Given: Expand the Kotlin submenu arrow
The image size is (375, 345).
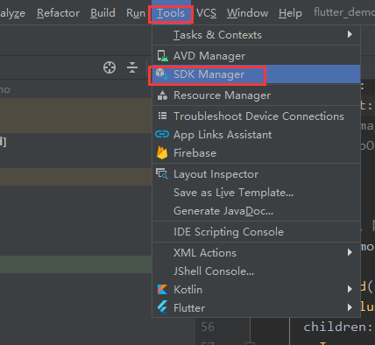Looking at the screenshot, I should click(x=350, y=289).
